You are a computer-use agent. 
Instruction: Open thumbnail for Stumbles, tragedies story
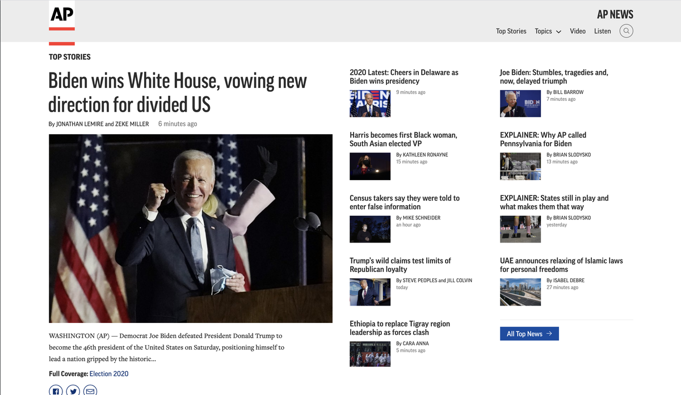click(x=520, y=104)
